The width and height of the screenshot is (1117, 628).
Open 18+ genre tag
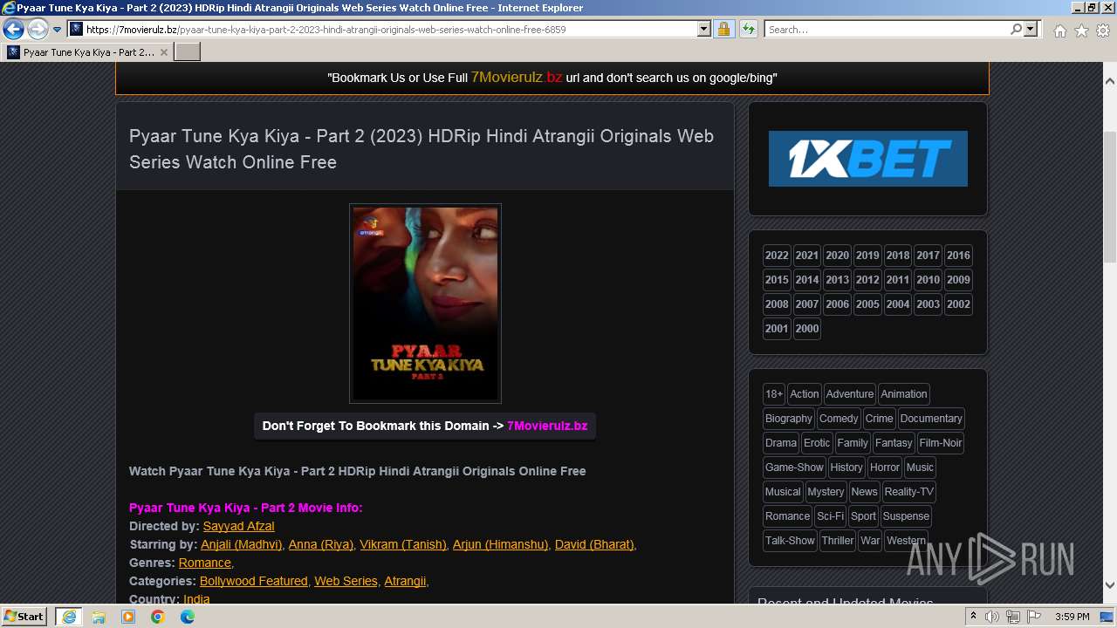coord(774,394)
